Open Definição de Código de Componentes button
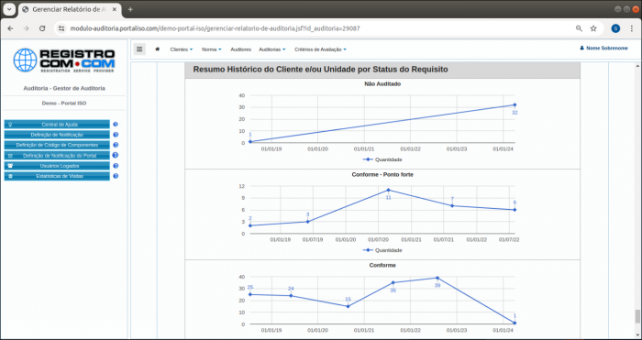Image resolution: width=642 pixels, height=340 pixels. (57, 145)
